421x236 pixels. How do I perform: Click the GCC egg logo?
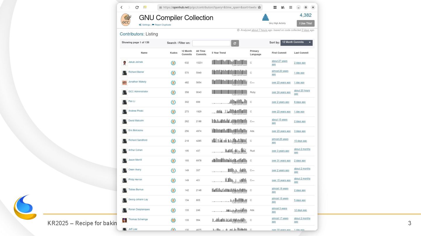[x=126, y=20]
